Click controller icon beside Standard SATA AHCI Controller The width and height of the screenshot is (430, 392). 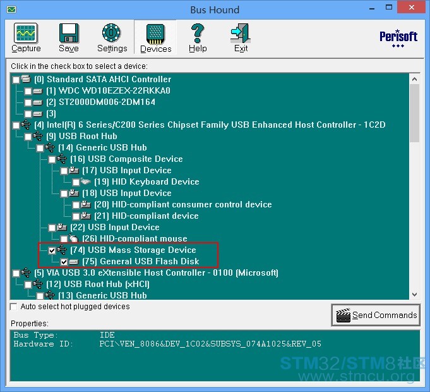(x=26, y=79)
